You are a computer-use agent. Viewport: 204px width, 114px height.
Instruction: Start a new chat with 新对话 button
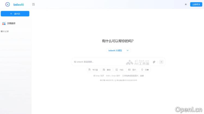15,14
